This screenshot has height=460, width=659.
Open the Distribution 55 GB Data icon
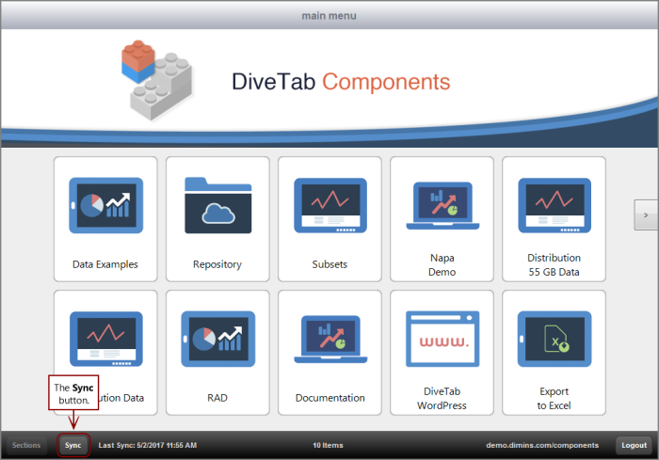(x=555, y=205)
